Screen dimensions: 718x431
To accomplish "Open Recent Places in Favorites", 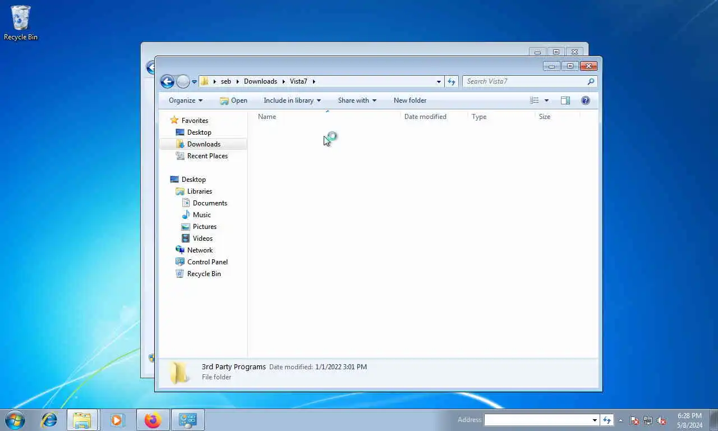I will point(207,156).
